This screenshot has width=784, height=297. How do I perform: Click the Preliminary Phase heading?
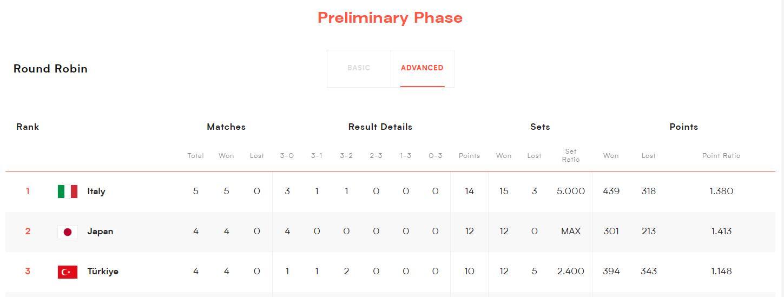click(x=390, y=18)
